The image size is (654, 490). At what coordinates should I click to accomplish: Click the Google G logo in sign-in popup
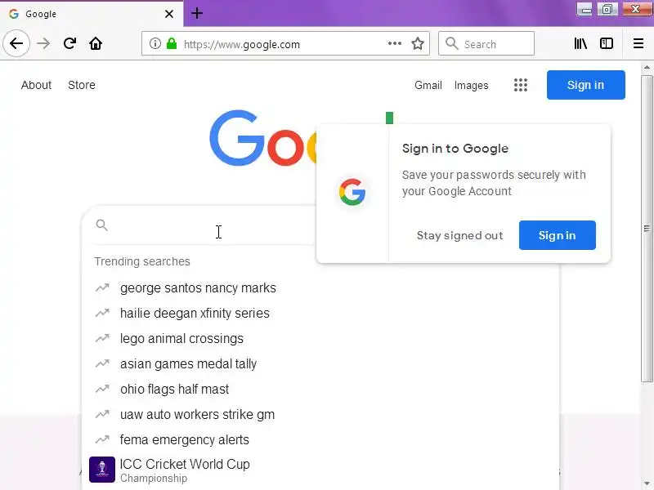click(352, 192)
